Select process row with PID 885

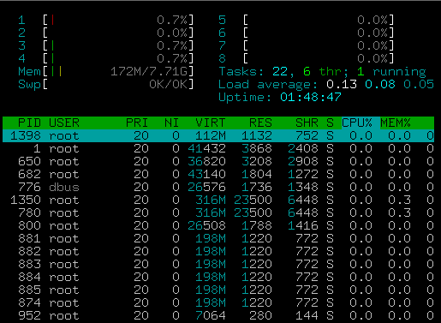coord(218,290)
